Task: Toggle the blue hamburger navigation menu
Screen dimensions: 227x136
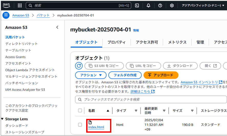Action: click(6, 15)
